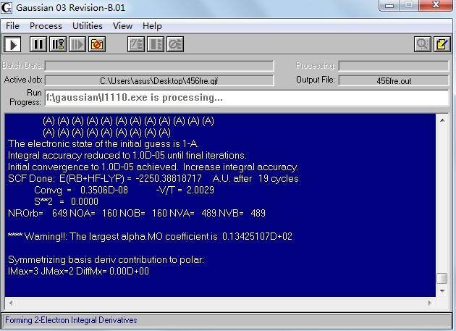The width and height of the screenshot is (456, 331).
Task: Click the Edit Batch List icon
Action: [136, 44]
